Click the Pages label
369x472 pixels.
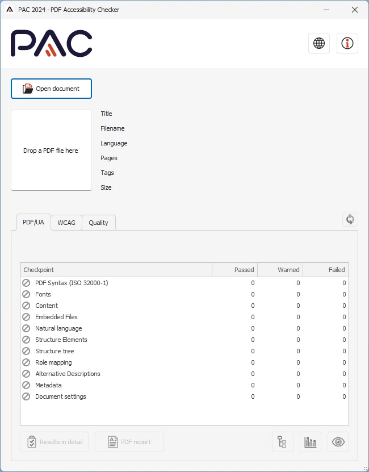click(x=109, y=158)
